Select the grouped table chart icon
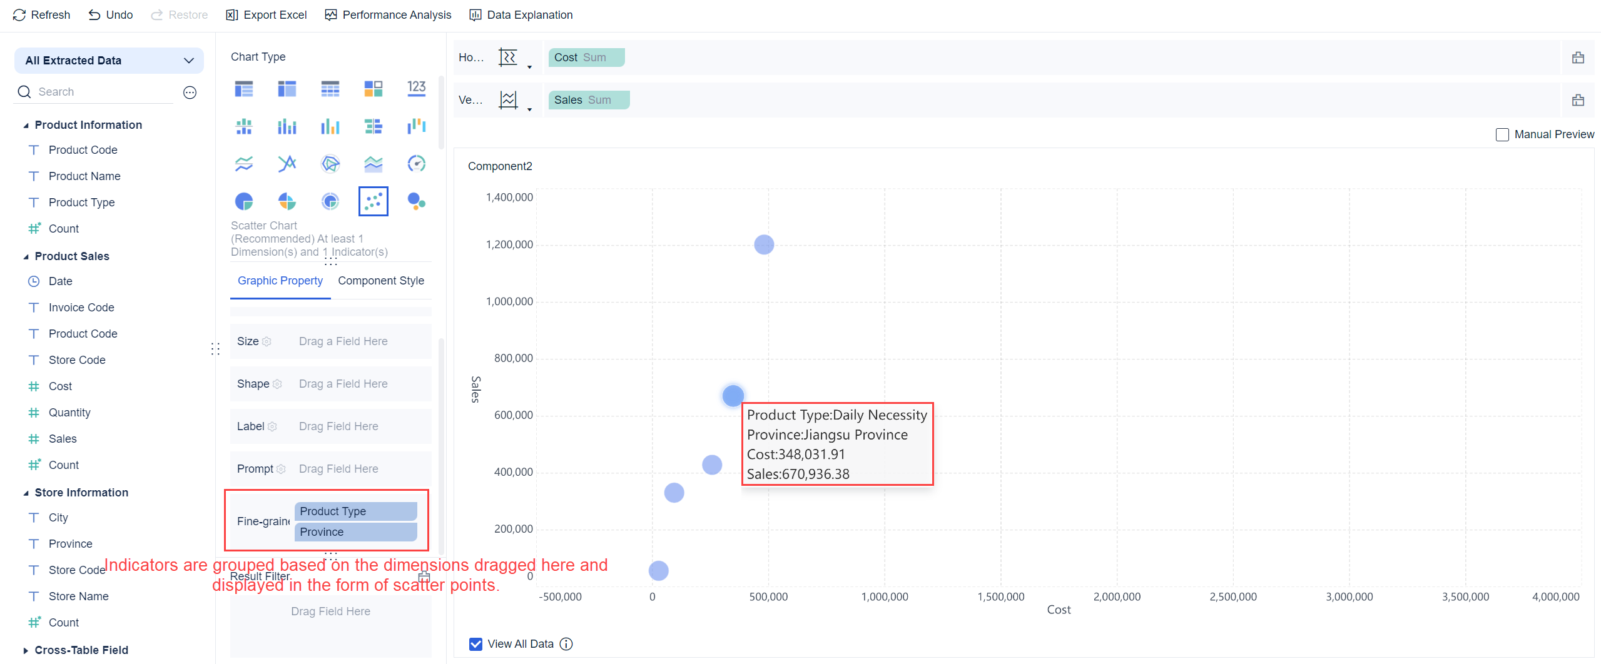The width and height of the screenshot is (1601, 664). pyautogui.click(x=244, y=89)
